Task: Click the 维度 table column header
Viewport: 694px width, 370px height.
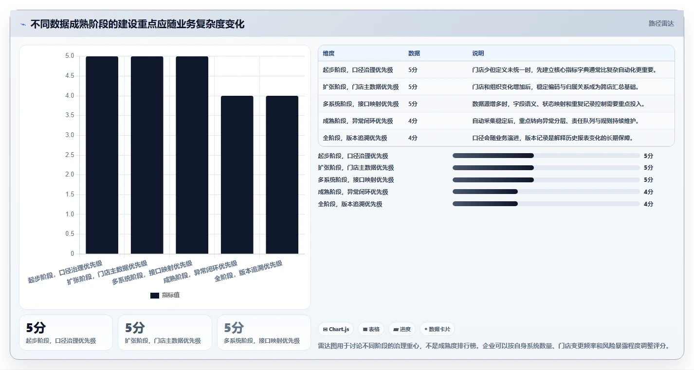Action: coord(329,53)
